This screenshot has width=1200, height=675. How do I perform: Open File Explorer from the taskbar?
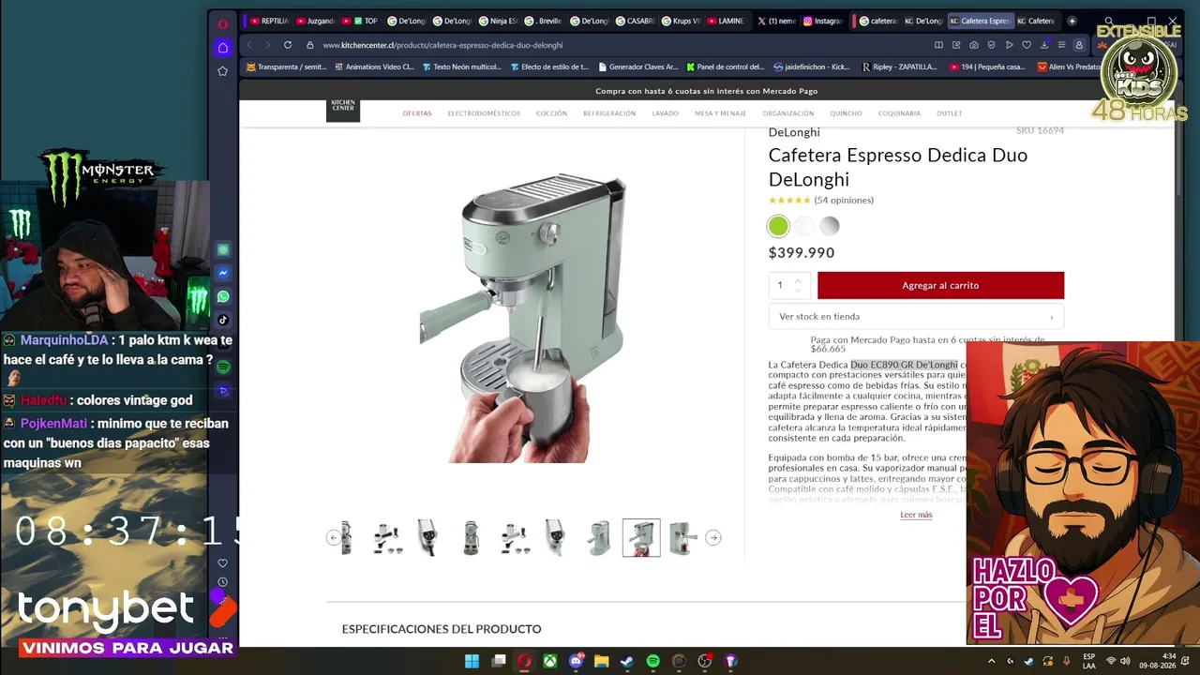click(x=602, y=661)
